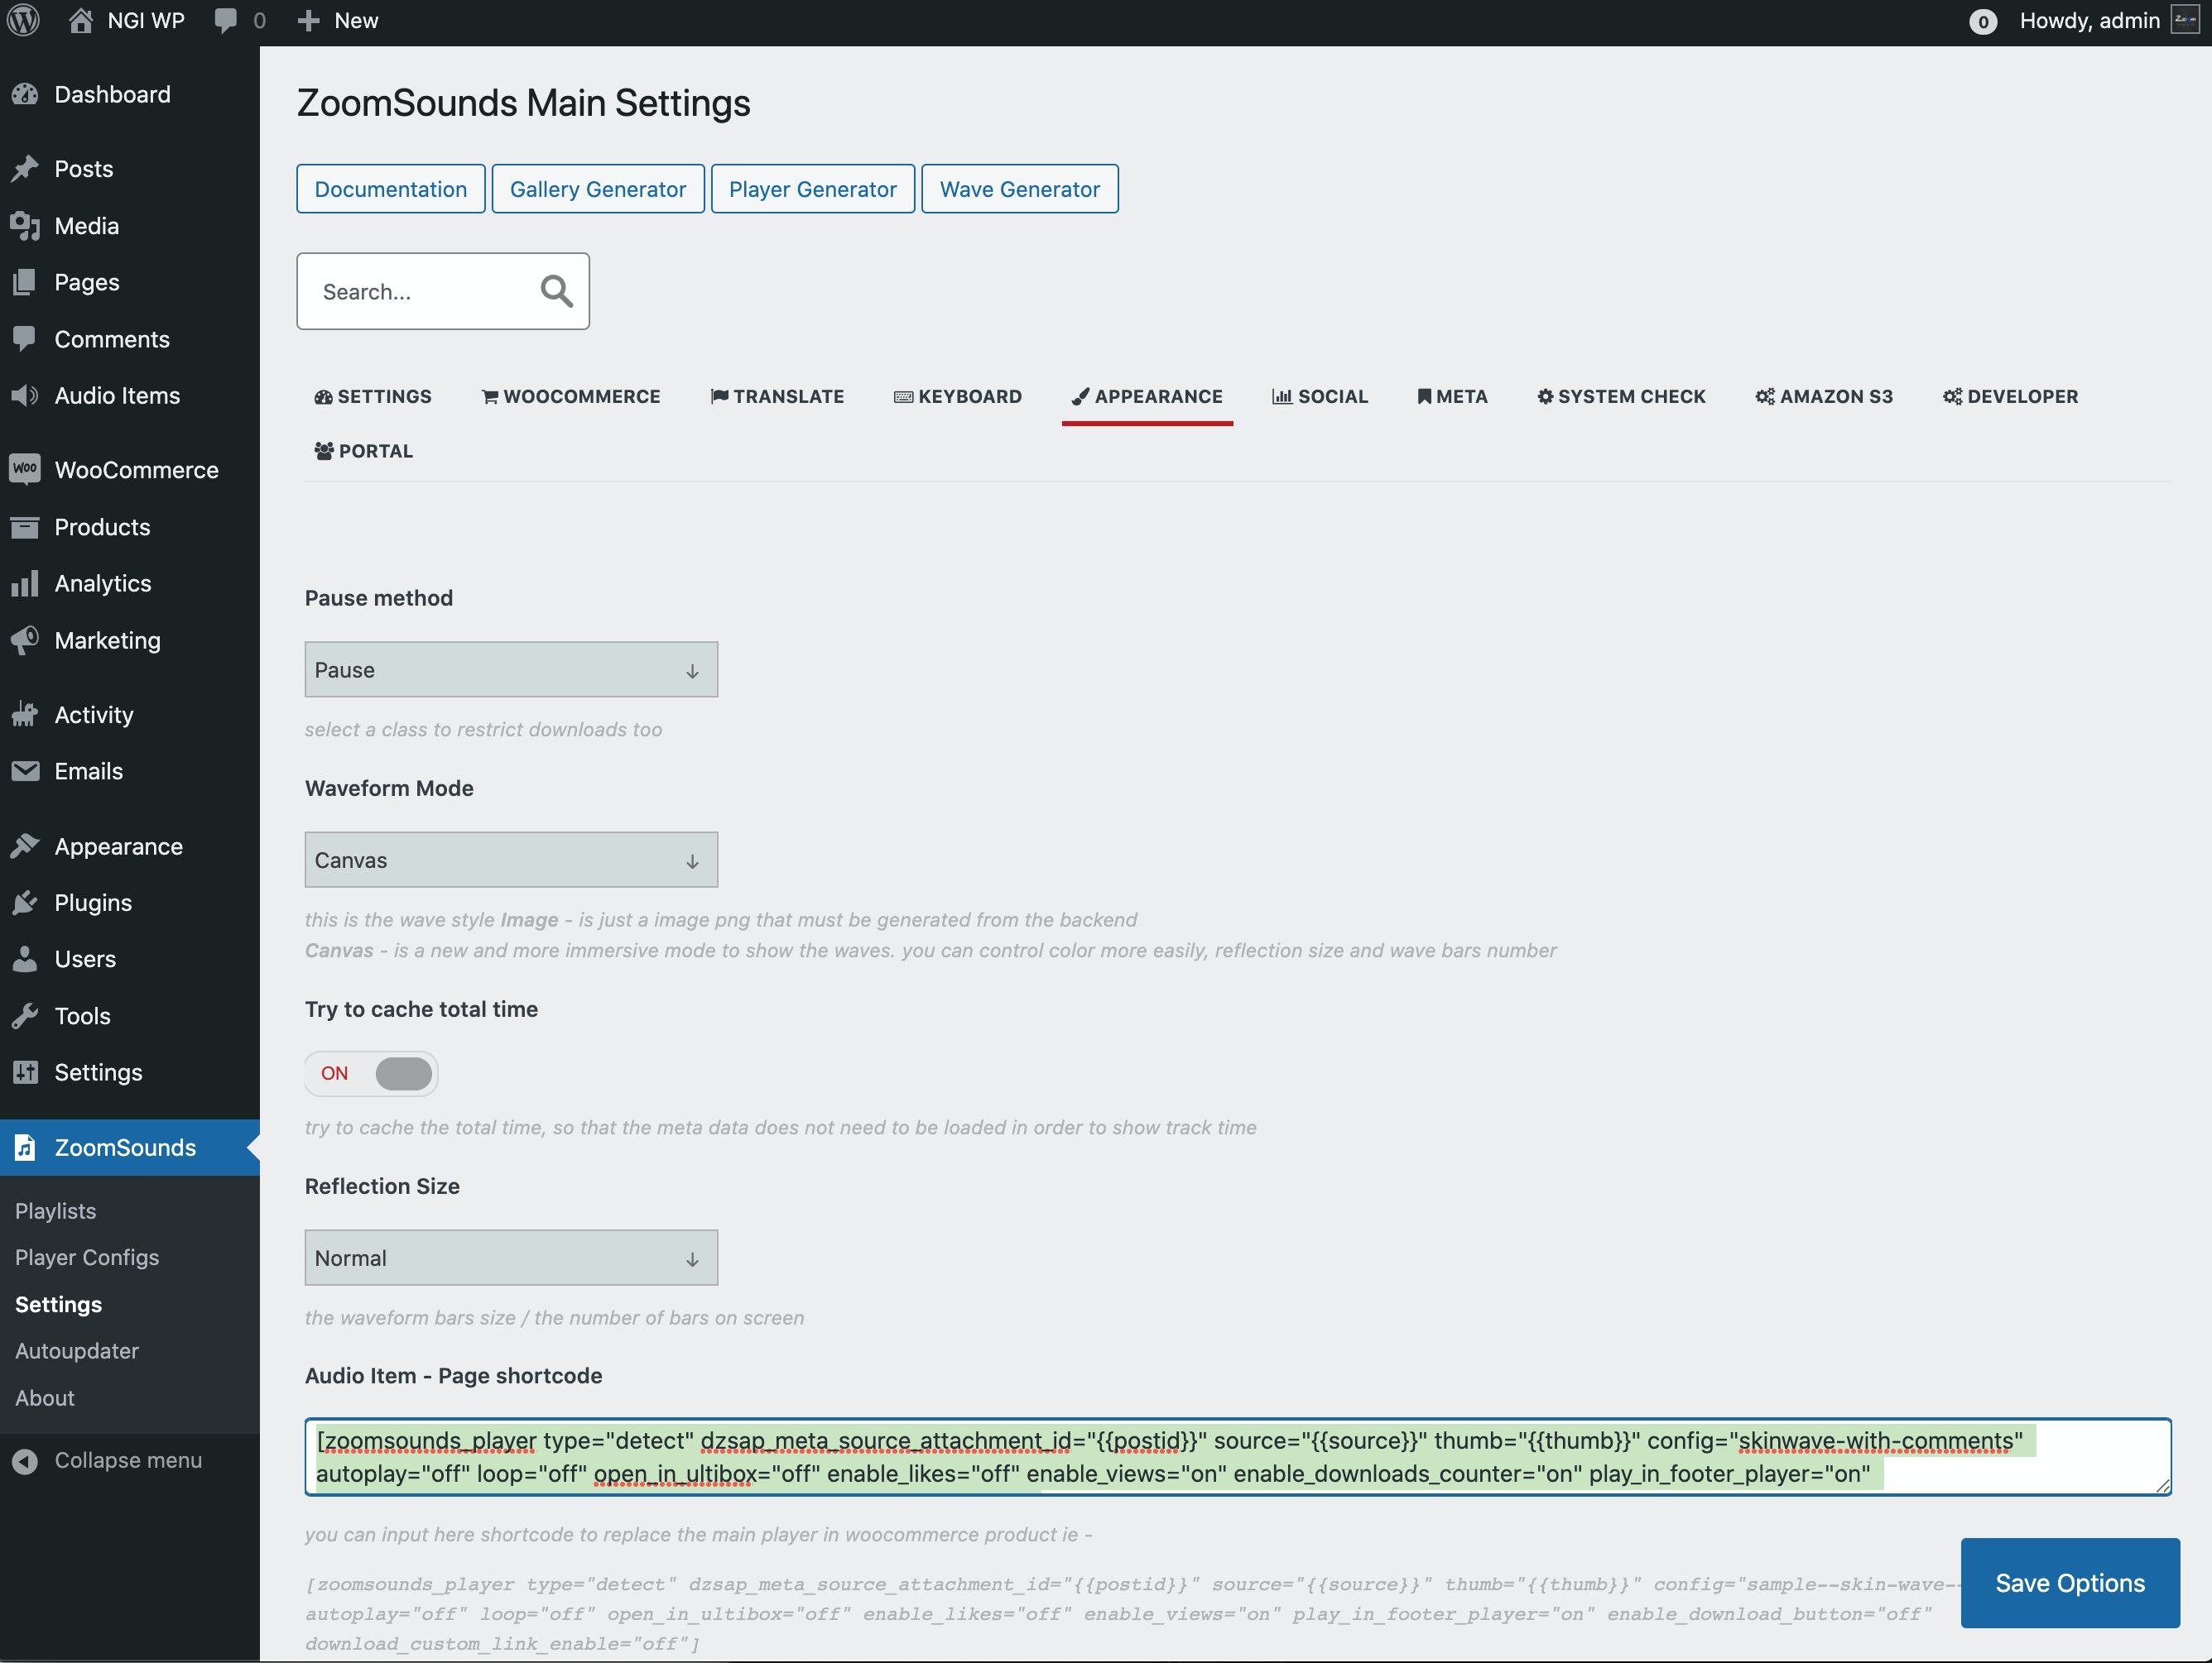Switch to the System Check tab
This screenshot has height=1663, width=2212.
[1621, 397]
